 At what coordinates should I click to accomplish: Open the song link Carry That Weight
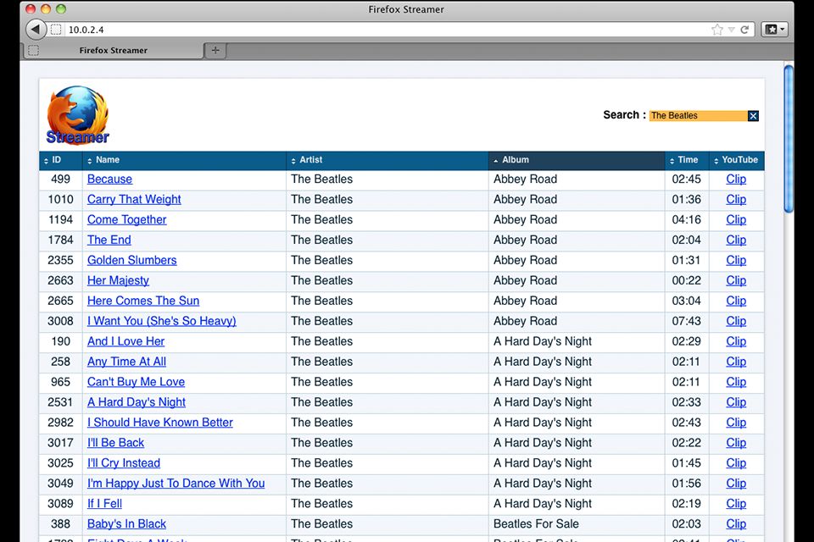point(134,200)
